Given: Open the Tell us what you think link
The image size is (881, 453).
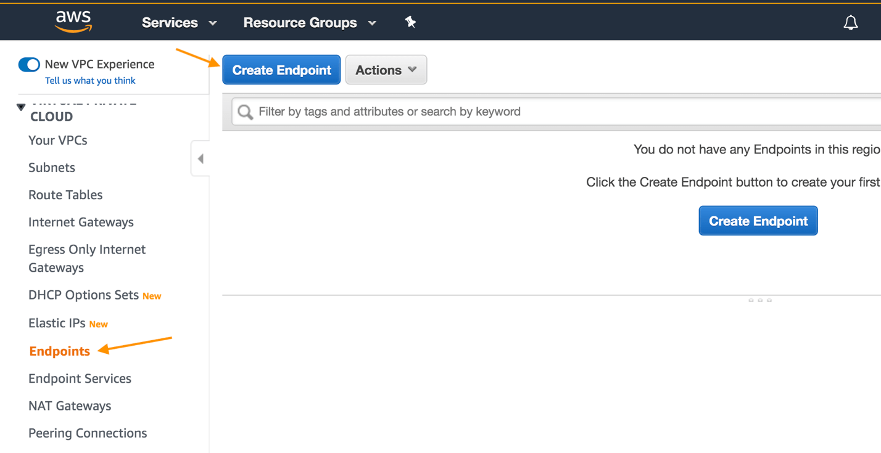Looking at the screenshot, I should pyautogui.click(x=90, y=80).
